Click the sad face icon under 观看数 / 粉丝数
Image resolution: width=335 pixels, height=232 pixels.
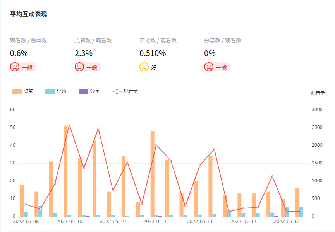(x=15, y=67)
